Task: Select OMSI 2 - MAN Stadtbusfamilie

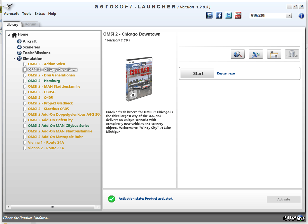Action: [54, 87]
